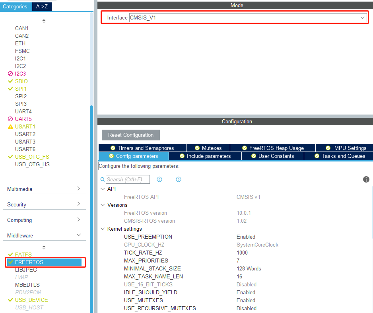The image size is (373, 313).
Task: Expand the Multimedia category
Action: tap(44, 189)
